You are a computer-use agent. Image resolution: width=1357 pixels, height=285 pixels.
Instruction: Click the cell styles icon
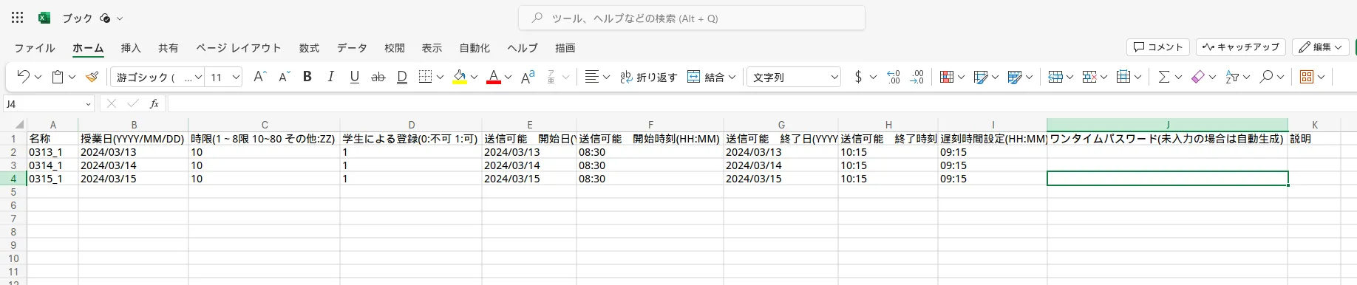click(x=981, y=77)
